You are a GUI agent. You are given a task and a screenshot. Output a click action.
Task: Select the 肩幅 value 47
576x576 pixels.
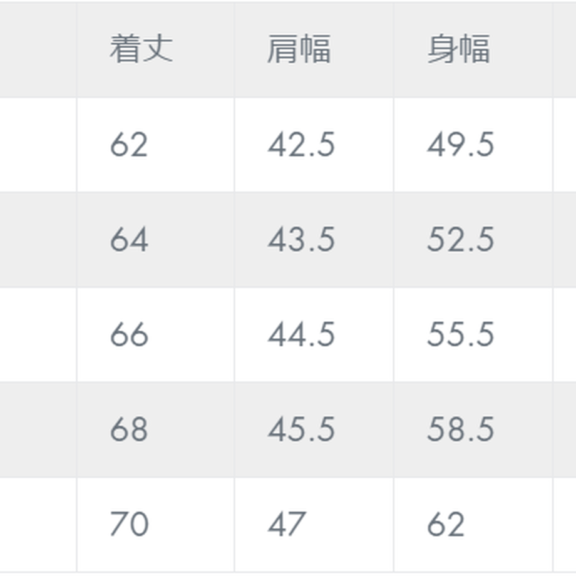click(x=287, y=523)
